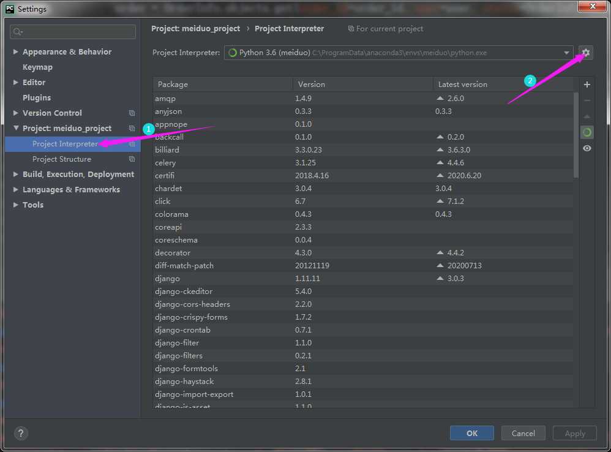
Task: Click the OK button
Action: 472,433
